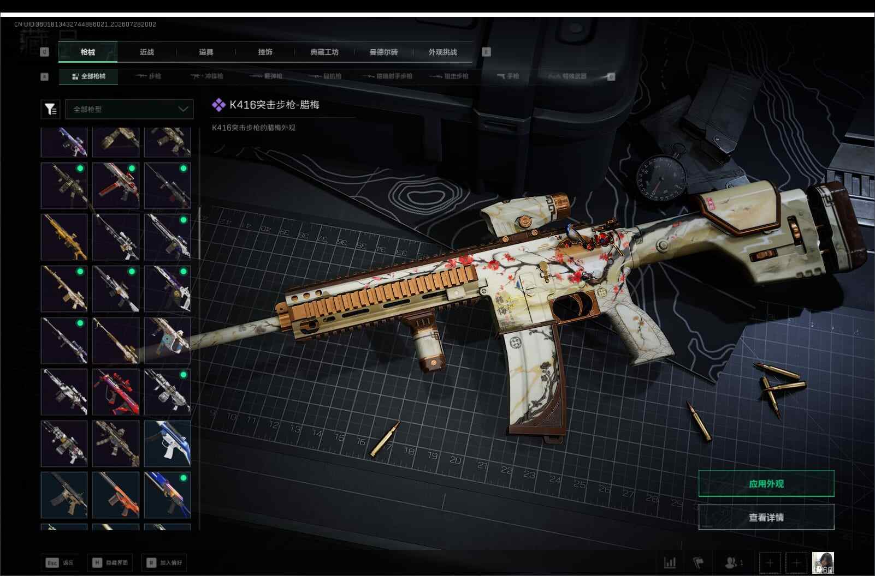Open the 挂饰 tab
The height and width of the screenshot is (576, 875).
click(265, 52)
